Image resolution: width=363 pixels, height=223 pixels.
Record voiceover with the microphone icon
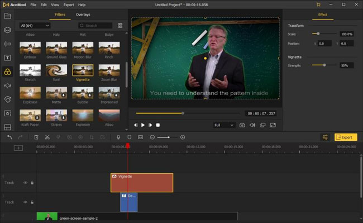(118, 137)
